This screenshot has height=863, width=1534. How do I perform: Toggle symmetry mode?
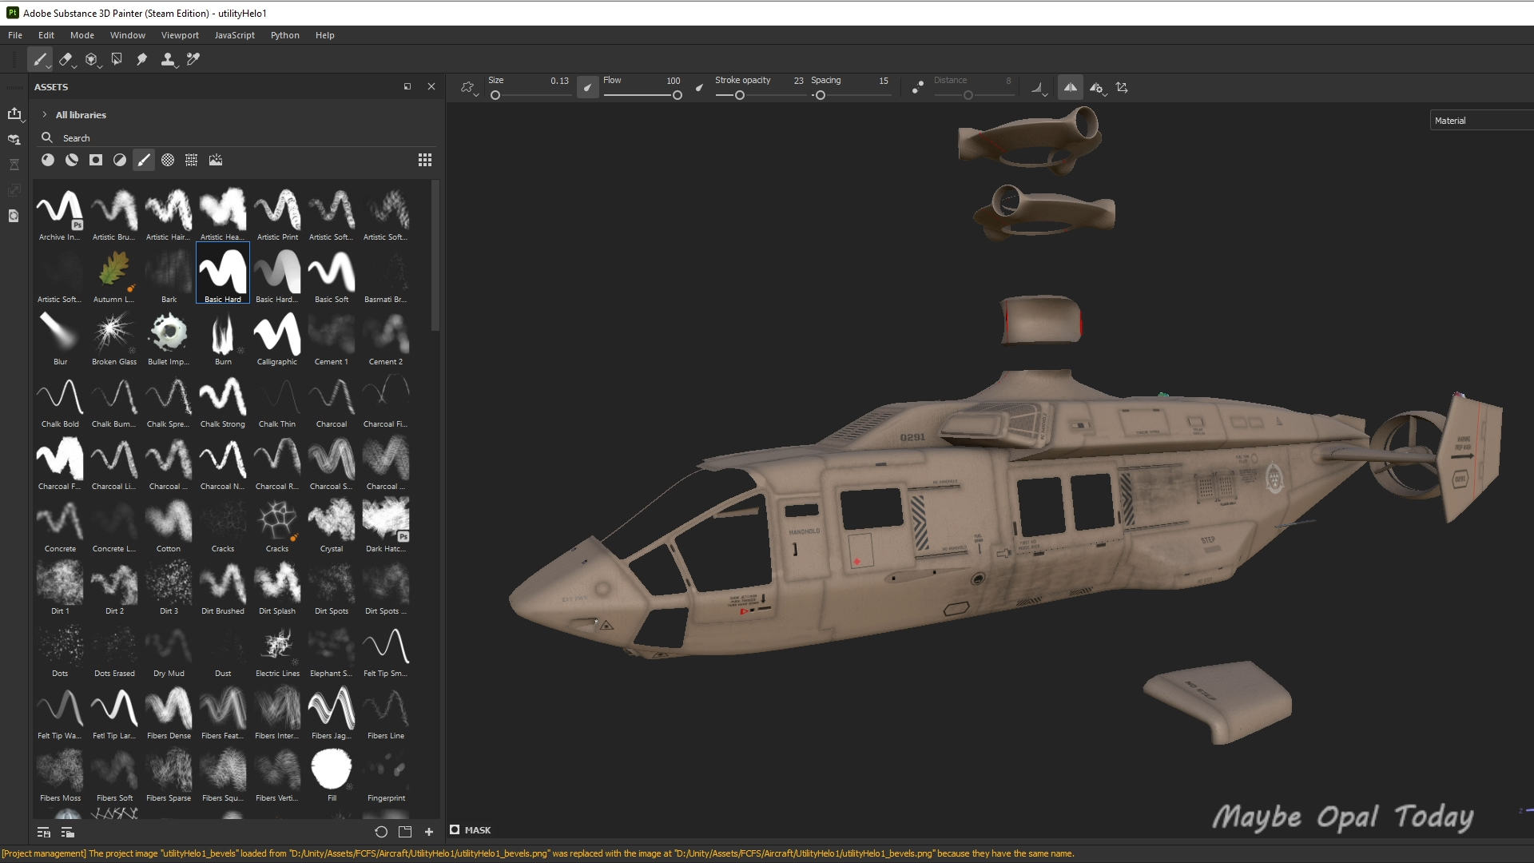(1071, 88)
